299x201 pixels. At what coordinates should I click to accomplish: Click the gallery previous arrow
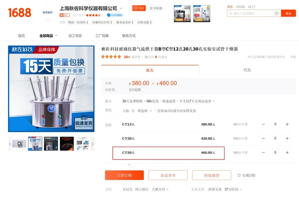click(10, 144)
